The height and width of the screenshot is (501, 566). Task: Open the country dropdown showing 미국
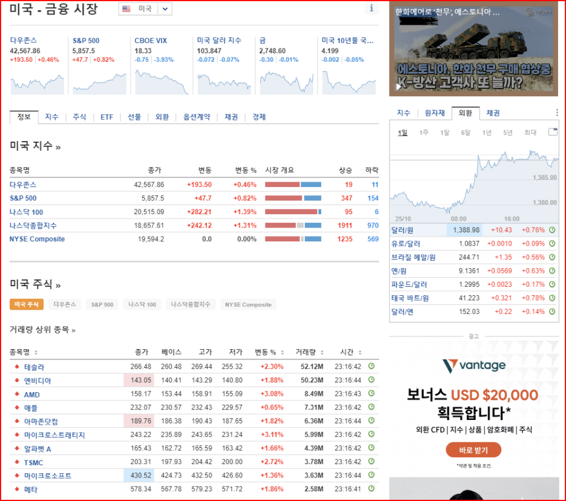pyautogui.click(x=145, y=8)
